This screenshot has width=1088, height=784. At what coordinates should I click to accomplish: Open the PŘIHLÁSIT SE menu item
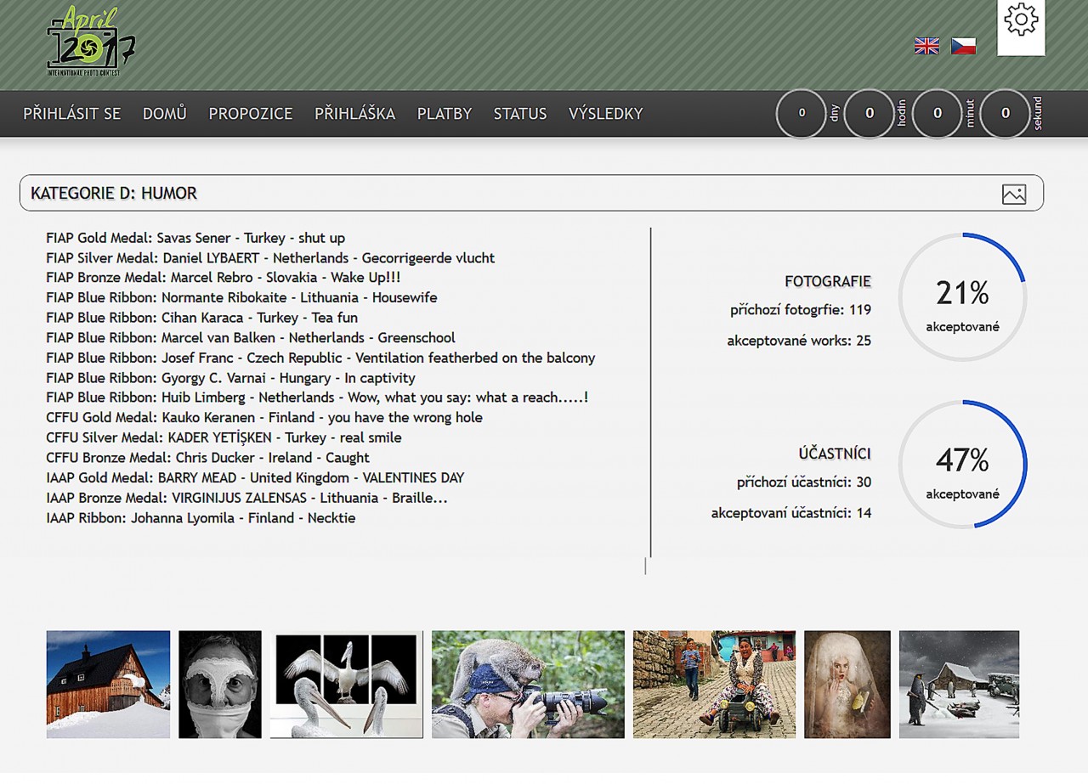point(72,114)
